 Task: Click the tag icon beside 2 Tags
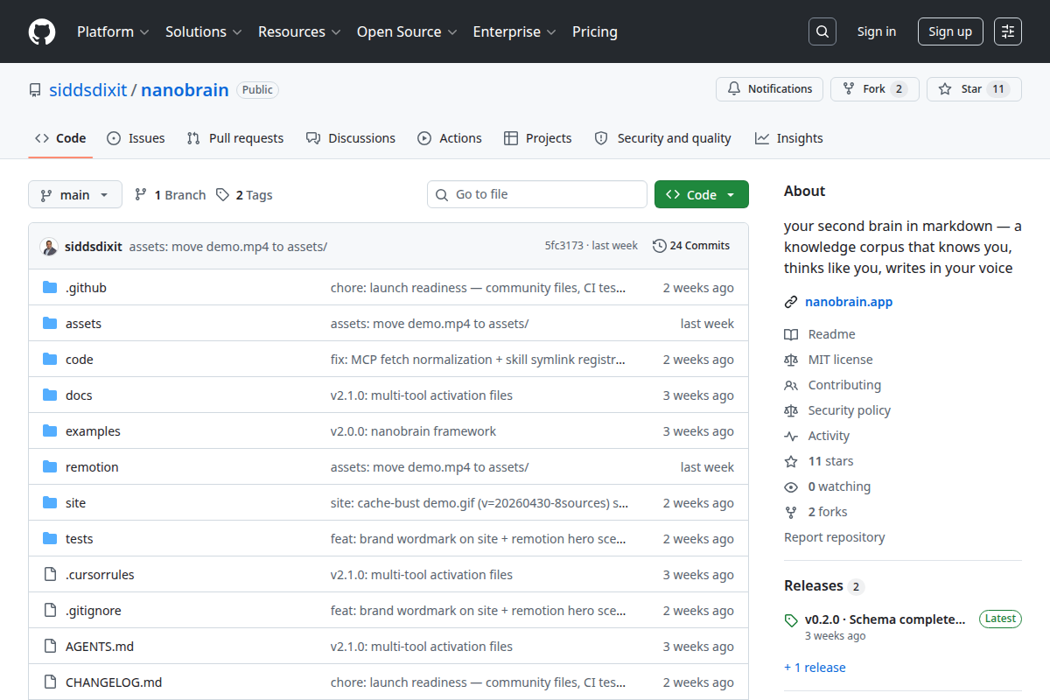tap(223, 195)
